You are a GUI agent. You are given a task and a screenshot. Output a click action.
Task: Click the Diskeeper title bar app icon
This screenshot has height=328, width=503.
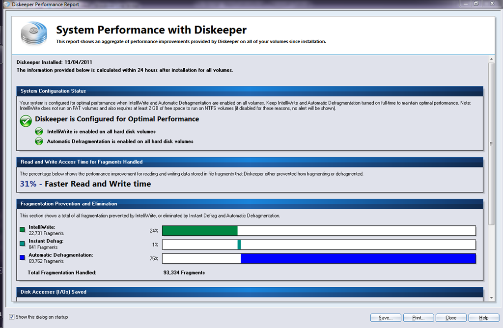tap(7, 4)
